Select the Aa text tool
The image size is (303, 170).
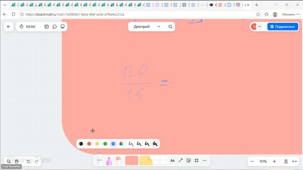(x=172, y=161)
